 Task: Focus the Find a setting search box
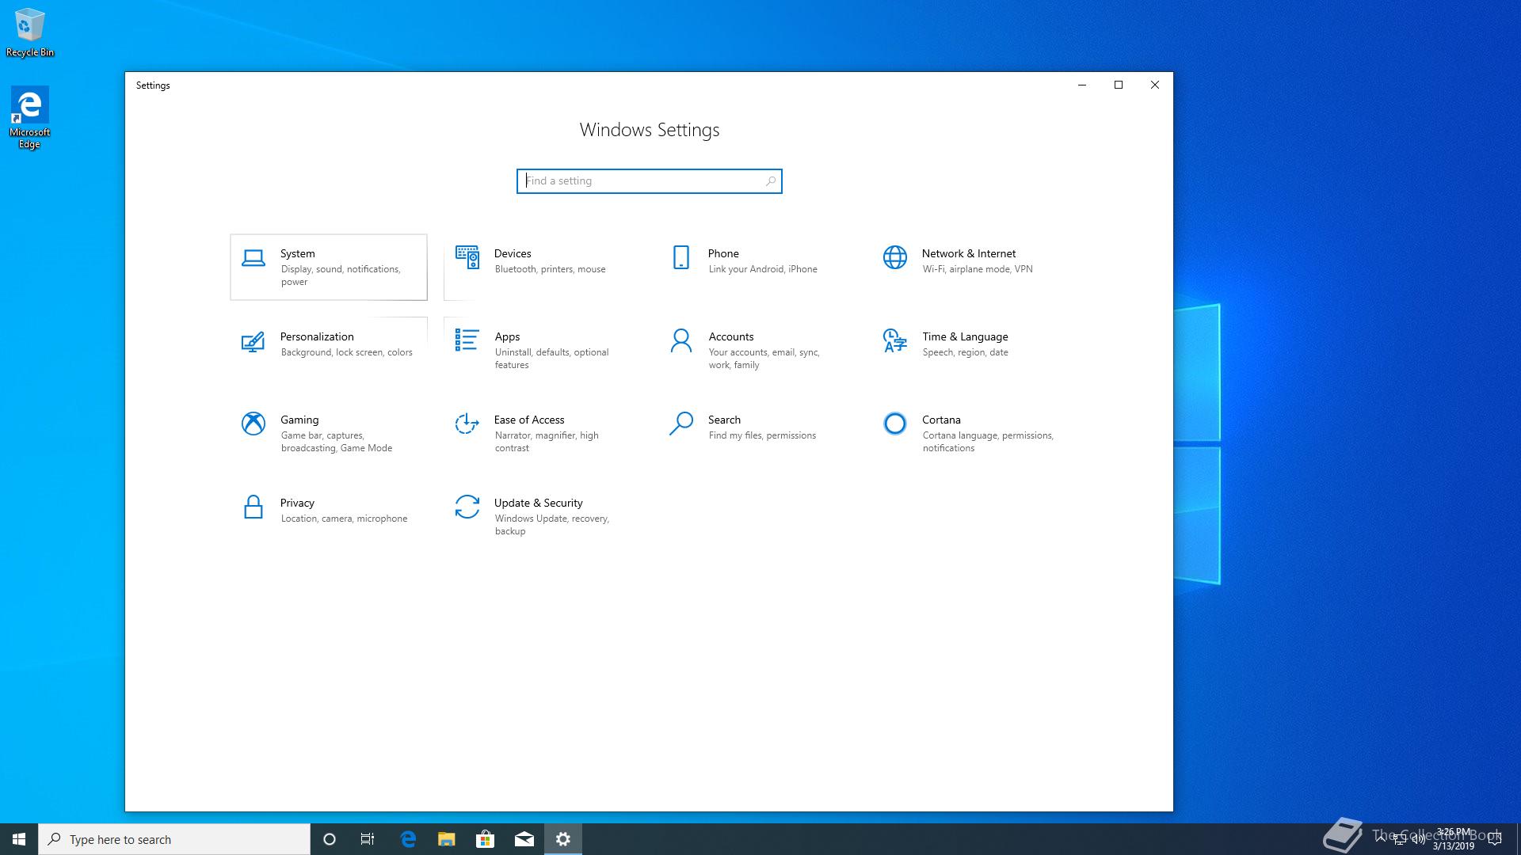[x=649, y=181]
